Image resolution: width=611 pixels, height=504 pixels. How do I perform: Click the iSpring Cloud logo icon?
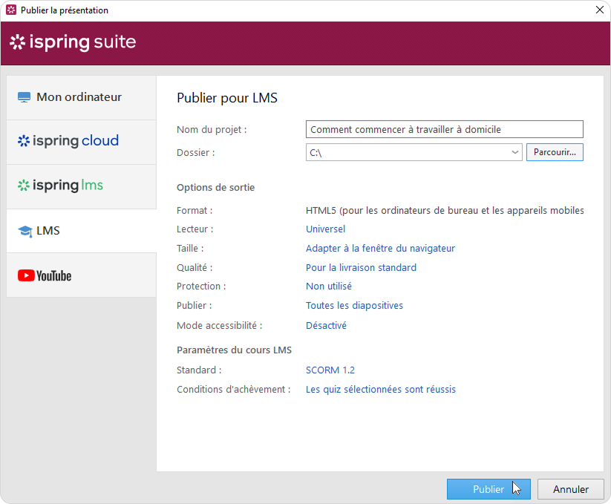coord(24,141)
